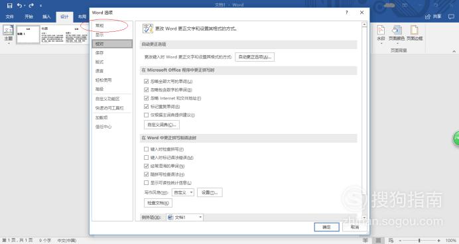Click the zoom slider in status bar

tap(419, 241)
